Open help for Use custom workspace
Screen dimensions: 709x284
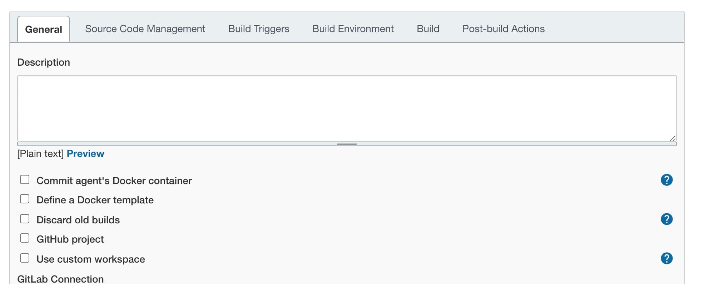pos(666,258)
